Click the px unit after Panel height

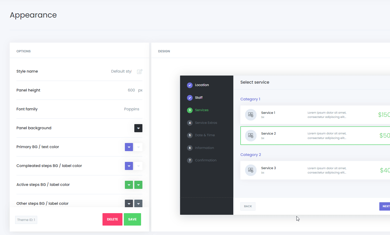(x=140, y=90)
